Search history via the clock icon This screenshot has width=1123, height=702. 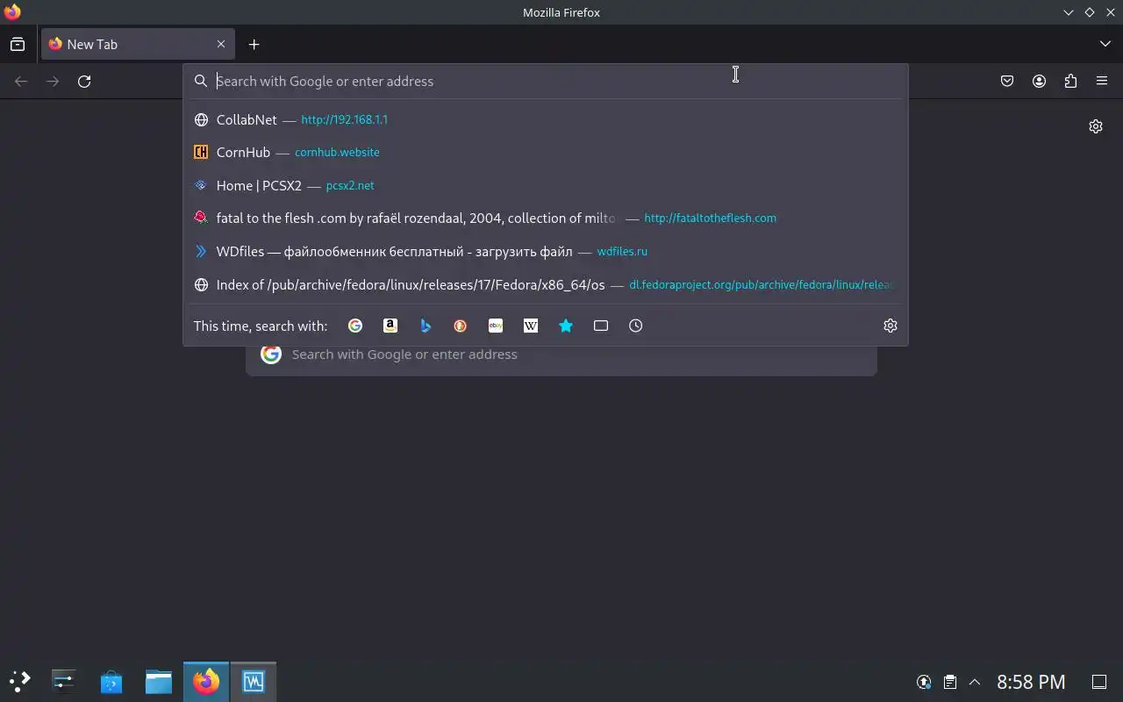[636, 326]
